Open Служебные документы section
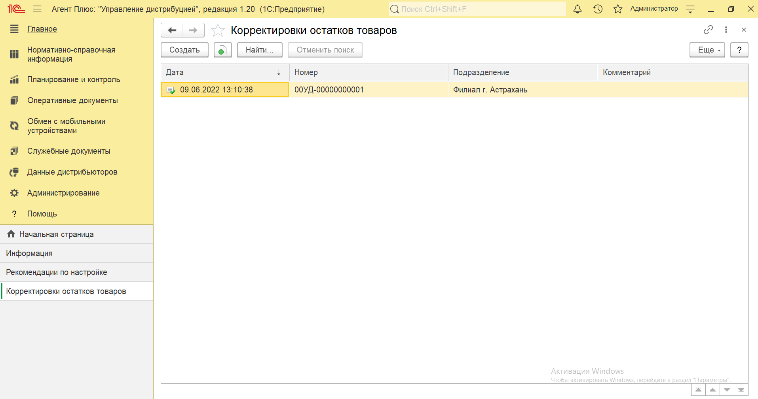758x399 pixels. (68, 151)
